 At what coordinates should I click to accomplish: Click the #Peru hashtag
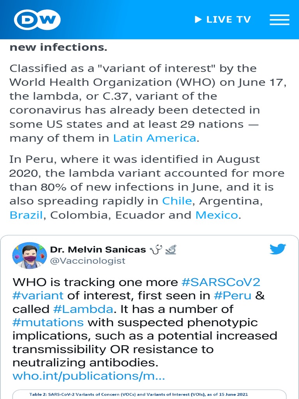(232, 296)
